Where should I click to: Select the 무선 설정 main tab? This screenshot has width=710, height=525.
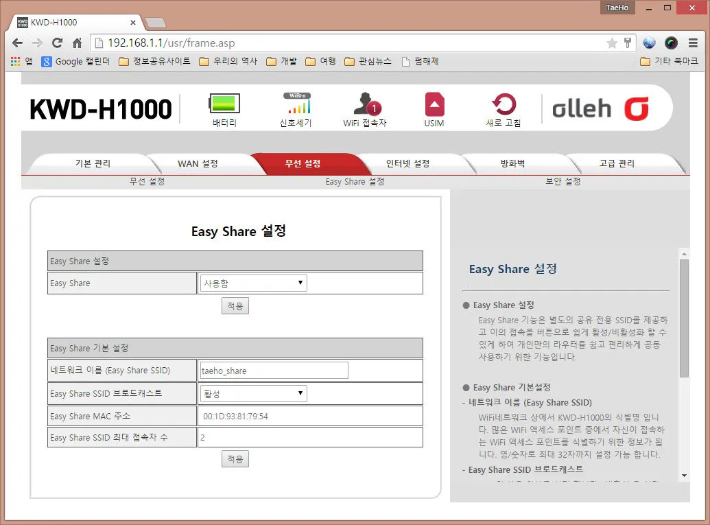(303, 163)
